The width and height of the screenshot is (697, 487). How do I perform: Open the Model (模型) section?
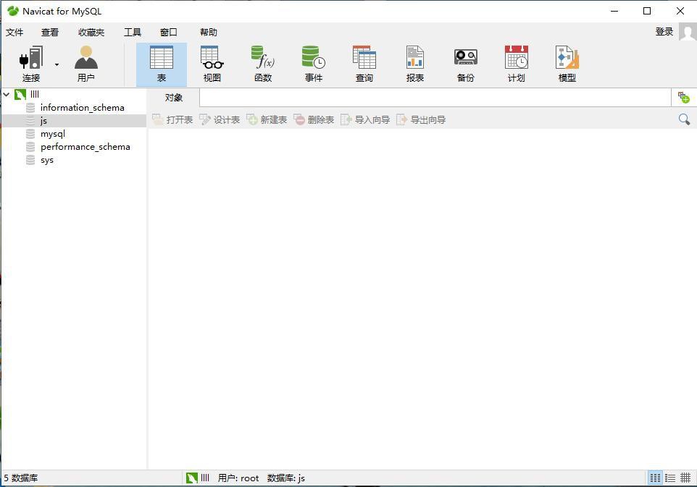[x=567, y=64]
